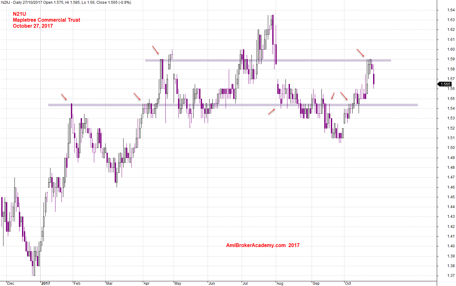Click the 1.43 price axis label

point(451,217)
